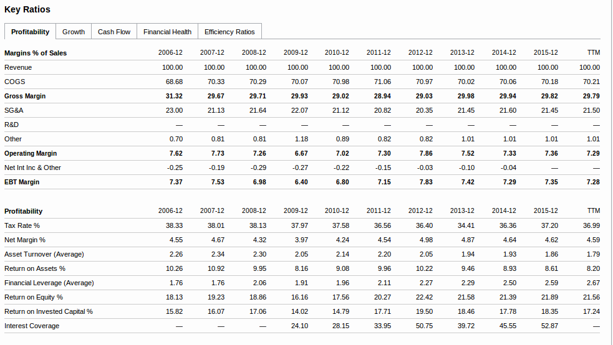Click the Profitability tab
This screenshot has height=345, width=613.
[x=30, y=32]
